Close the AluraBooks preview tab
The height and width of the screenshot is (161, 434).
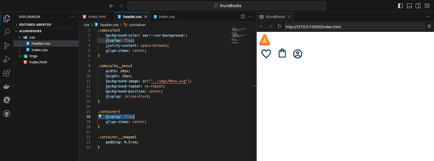(x=289, y=17)
